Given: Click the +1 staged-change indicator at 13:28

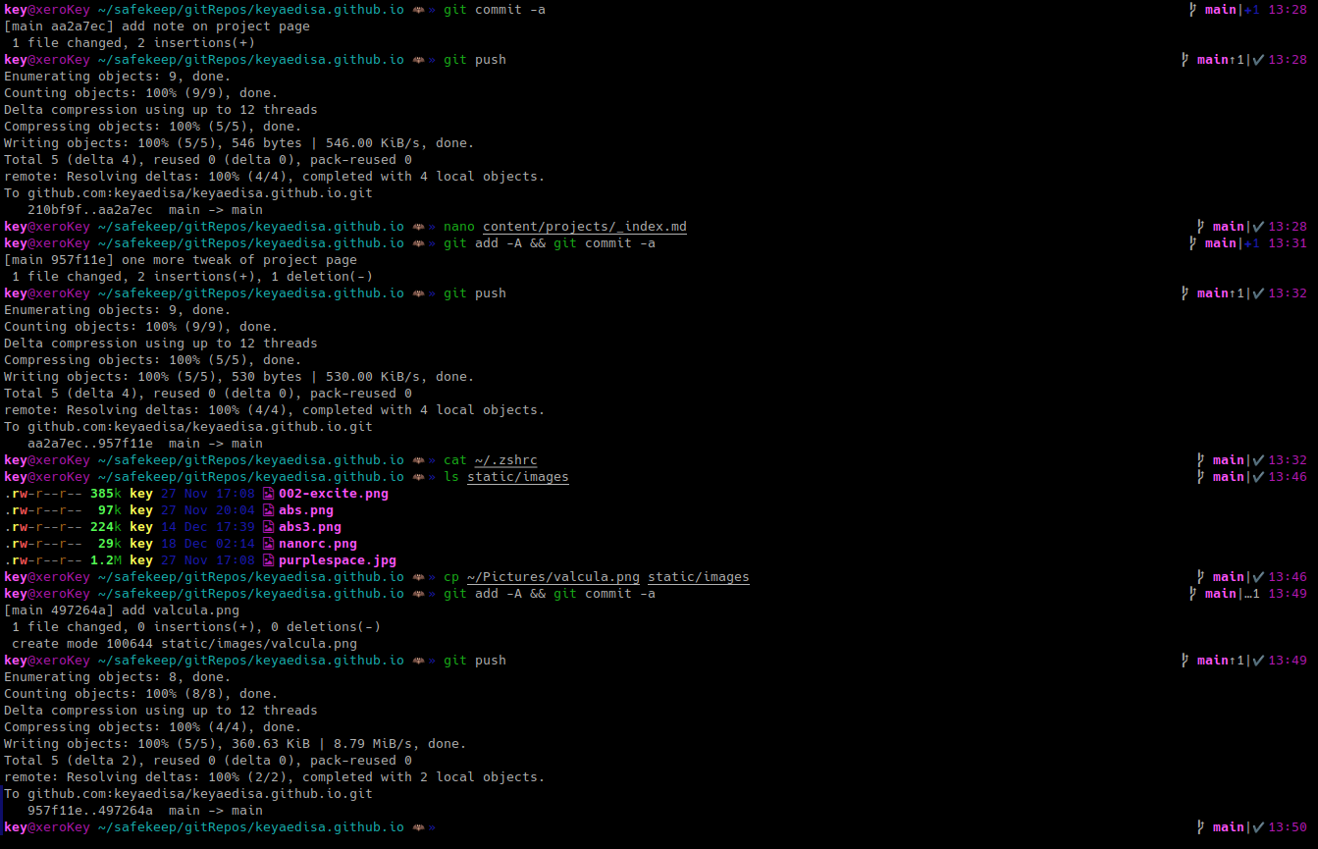Looking at the screenshot, I should pyautogui.click(x=1250, y=9).
